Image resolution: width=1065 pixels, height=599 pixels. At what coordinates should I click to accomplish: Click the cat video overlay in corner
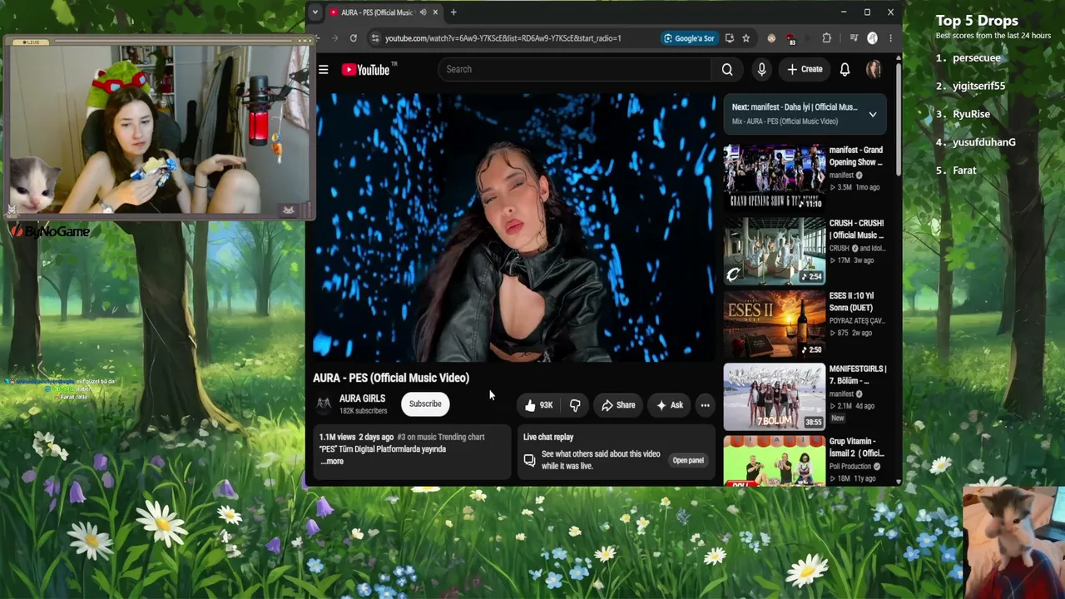pos(1013,542)
